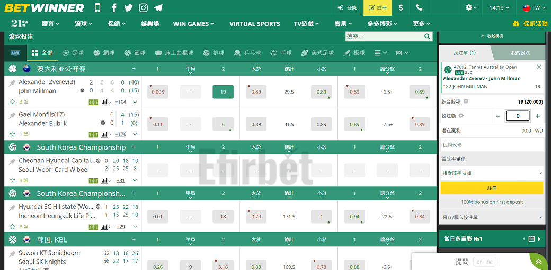Go to 娛樂場 casino
This screenshot has height=270, width=551.
[150, 24]
